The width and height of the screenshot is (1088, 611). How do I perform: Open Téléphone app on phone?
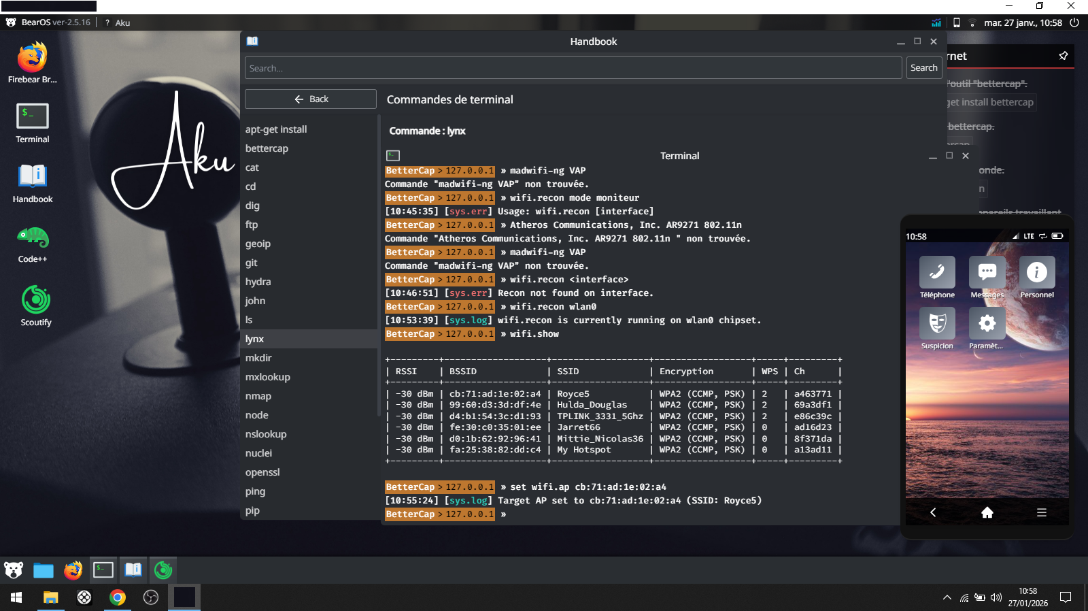[x=937, y=273]
